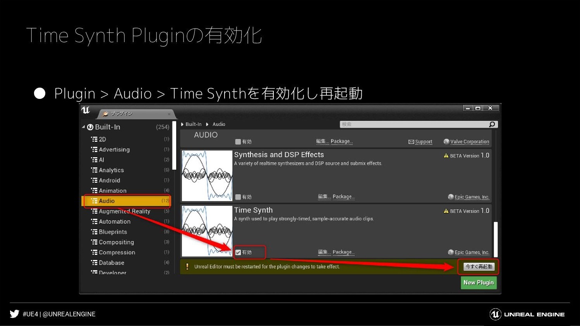
Task: Open the Valve Corporation link
Action: click(x=470, y=142)
